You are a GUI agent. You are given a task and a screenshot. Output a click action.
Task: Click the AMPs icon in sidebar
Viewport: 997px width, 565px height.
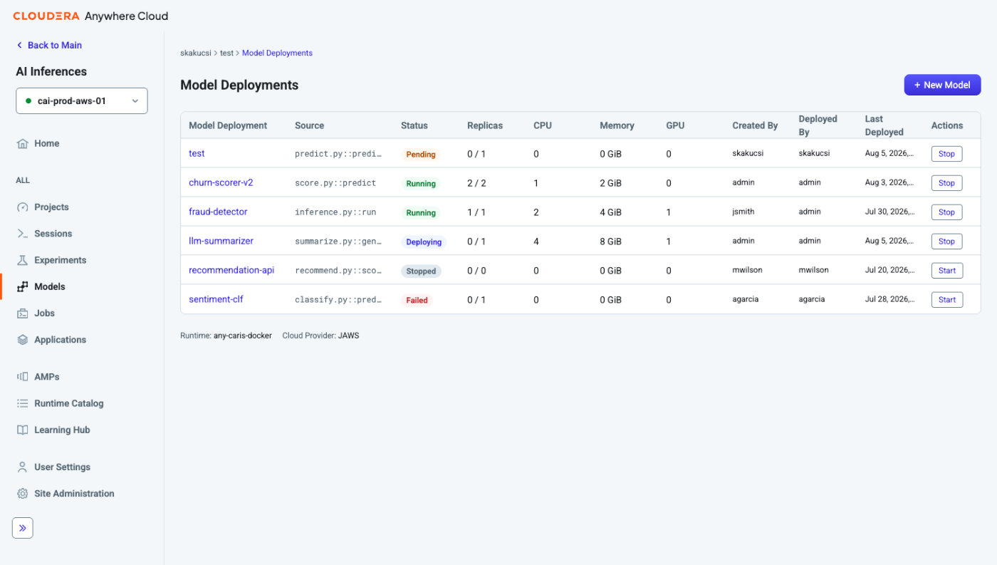pos(22,377)
